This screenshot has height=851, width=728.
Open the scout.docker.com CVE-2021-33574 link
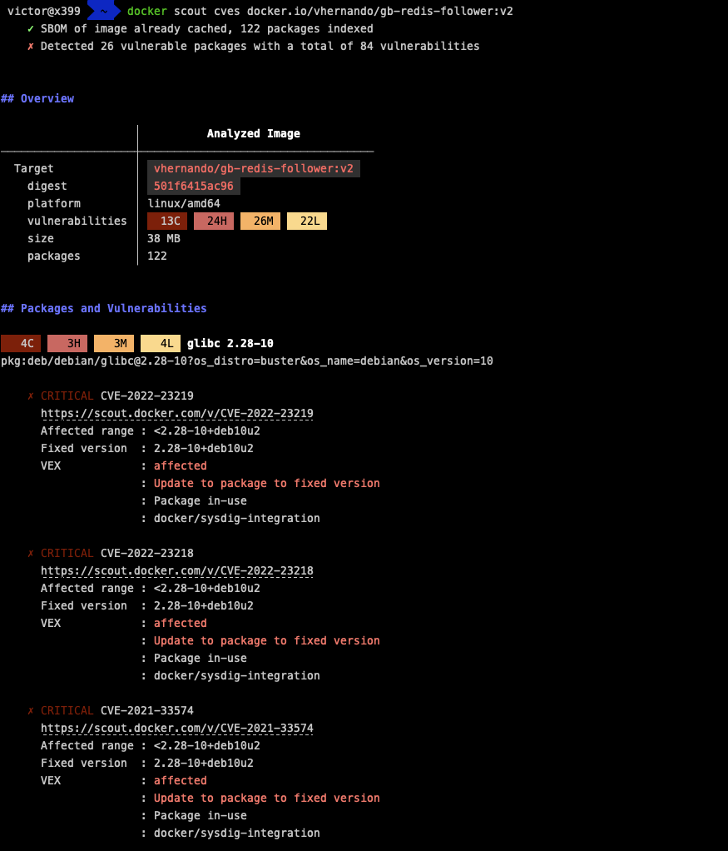[176, 728]
